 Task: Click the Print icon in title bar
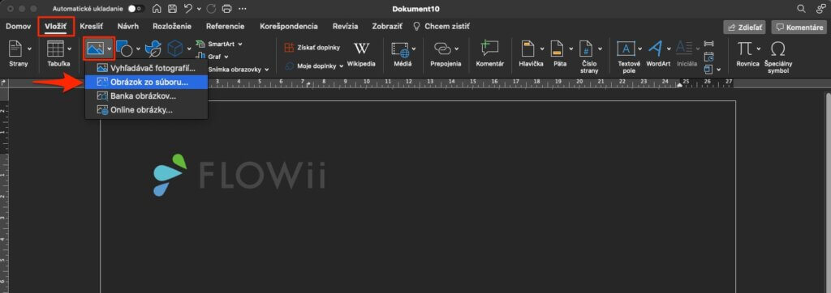coord(227,8)
